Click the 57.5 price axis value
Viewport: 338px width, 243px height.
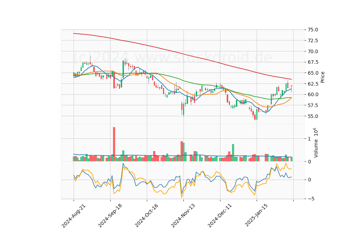pos(312,105)
